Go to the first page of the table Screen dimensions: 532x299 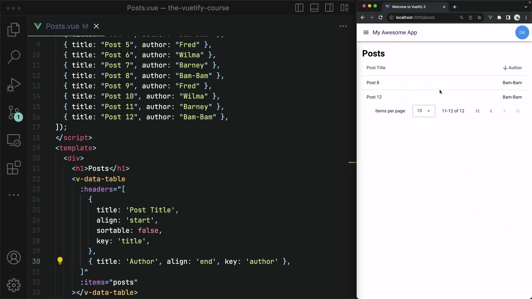(478, 111)
